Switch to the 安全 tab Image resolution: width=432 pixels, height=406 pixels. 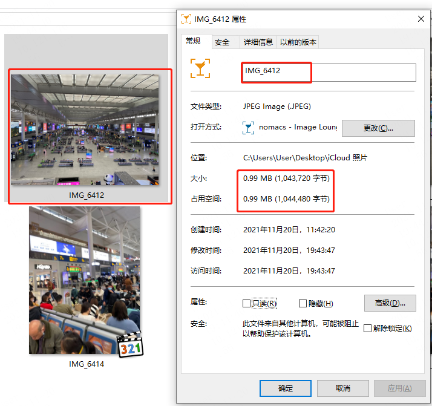point(226,42)
